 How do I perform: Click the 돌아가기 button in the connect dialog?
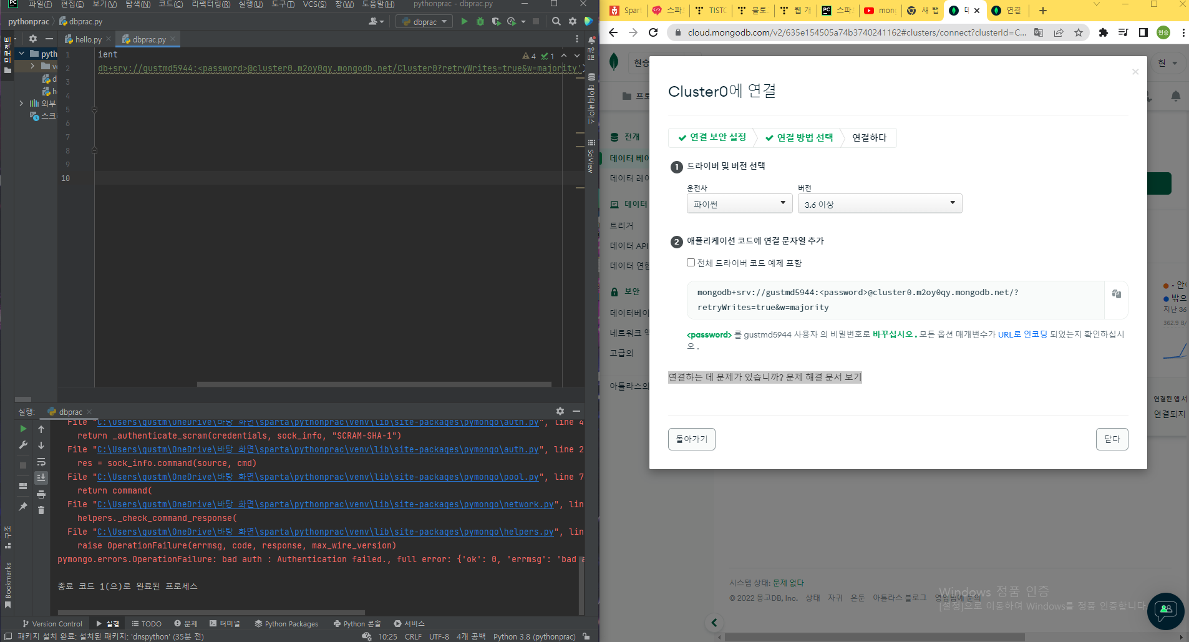pyautogui.click(x=692, y=439)
